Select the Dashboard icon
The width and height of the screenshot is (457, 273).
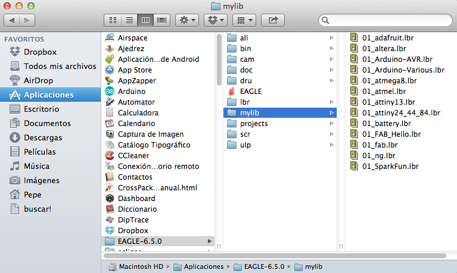(110, 198)
